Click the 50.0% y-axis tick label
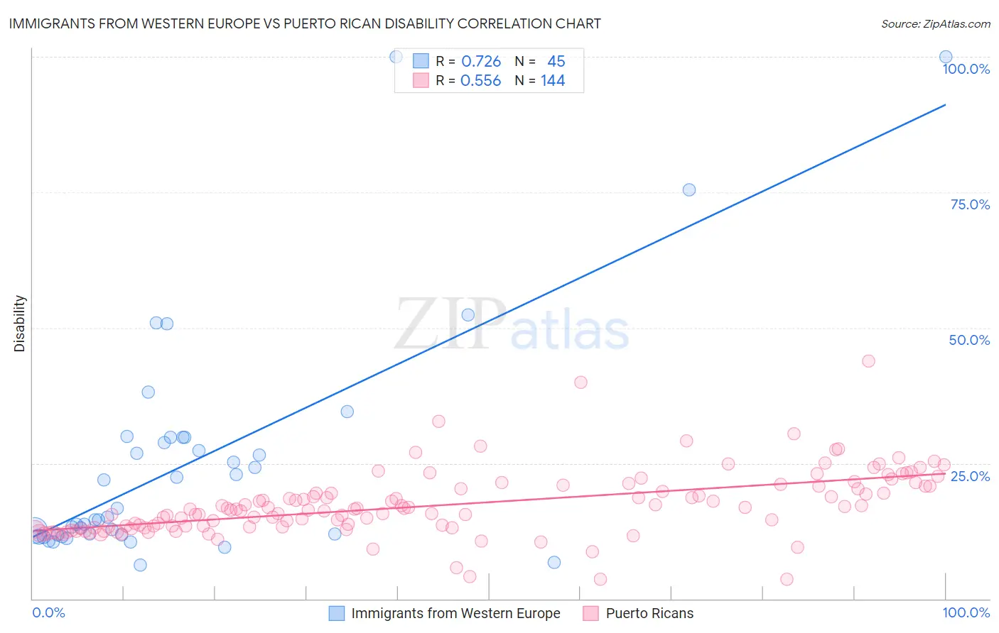The image size is (999, 633). click(x=969, y=340)
